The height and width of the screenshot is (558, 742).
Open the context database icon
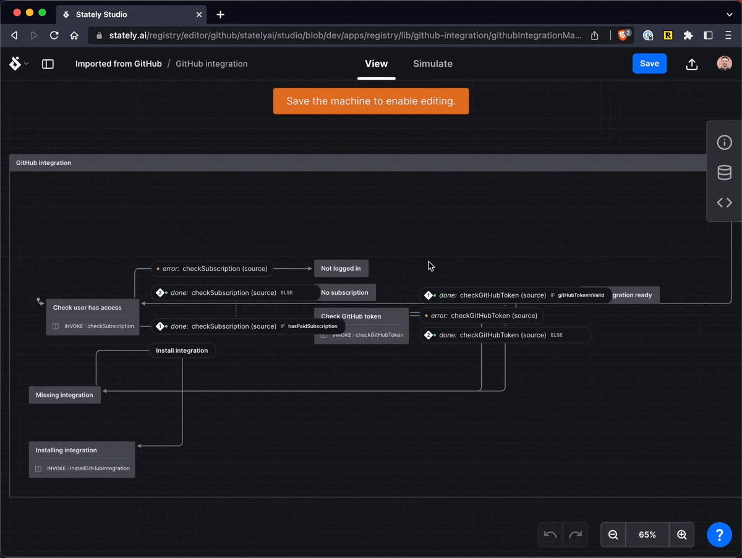(x=724, y=172)
